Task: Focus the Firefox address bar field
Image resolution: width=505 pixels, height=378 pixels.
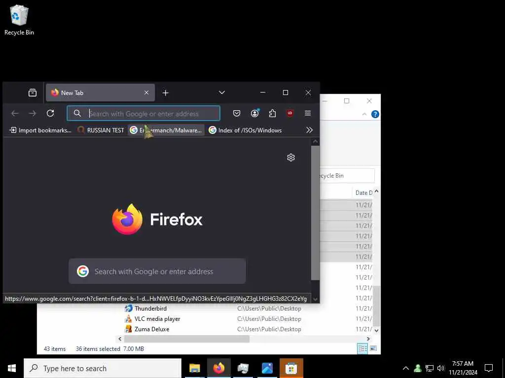Action: pos(144,114)
